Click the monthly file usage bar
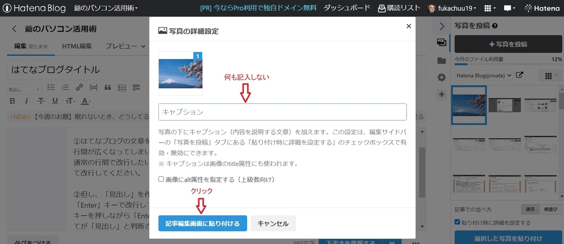This screenshot has width=564, height=244. click(508, 64)
